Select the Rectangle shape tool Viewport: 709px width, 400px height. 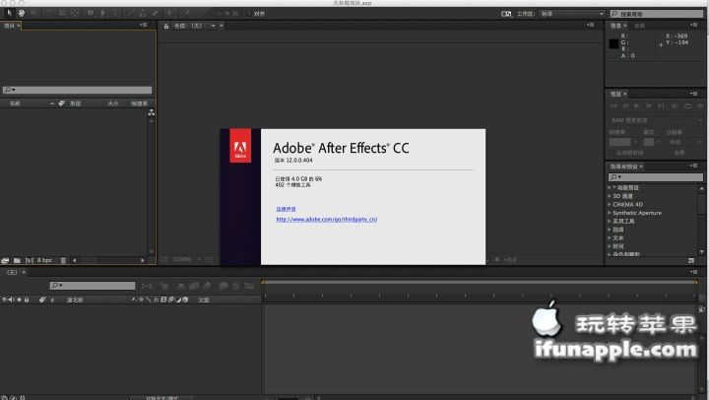tap(91, 14)
